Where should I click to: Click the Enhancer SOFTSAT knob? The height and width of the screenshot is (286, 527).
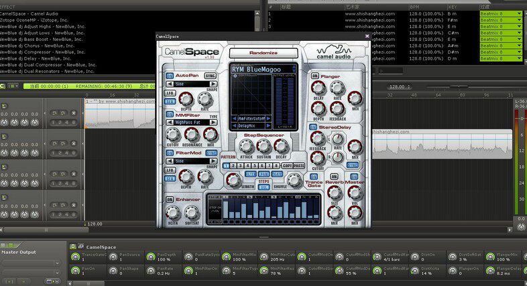coord(192,213)
